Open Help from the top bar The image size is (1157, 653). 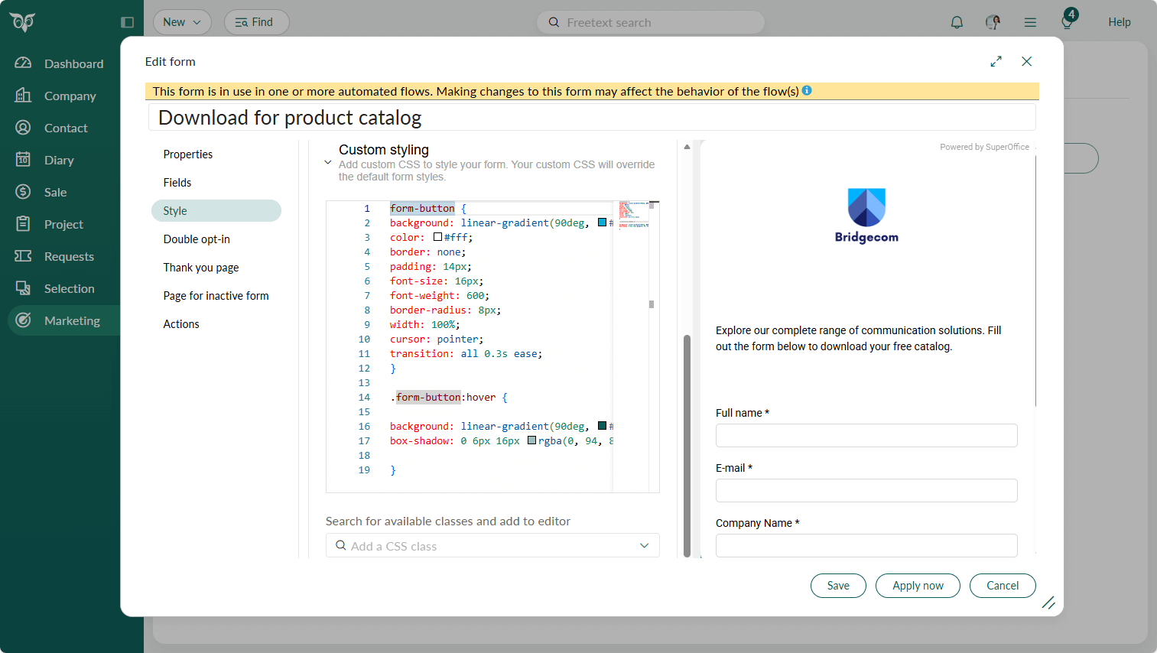(1120, 22)
